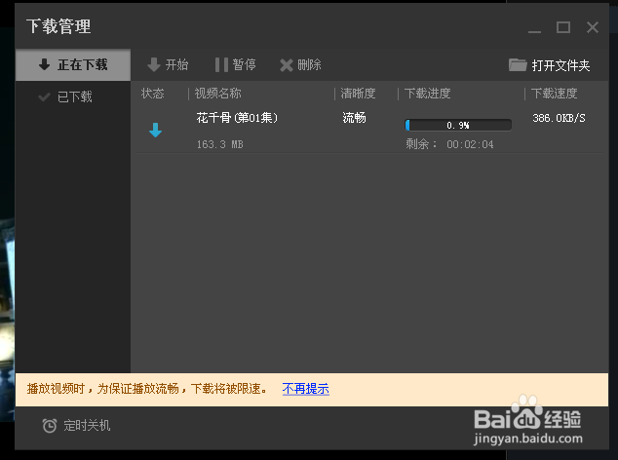Click the 清晰度 column header
This screenshot has width=618, height=460.
pyautogui.click(x=358, y=94)
